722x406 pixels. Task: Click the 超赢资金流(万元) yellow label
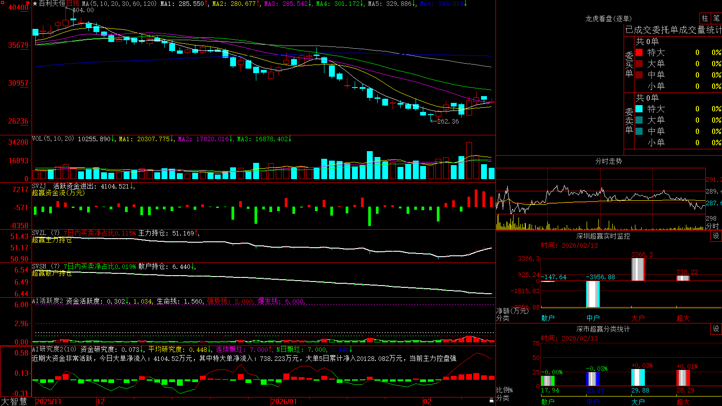point(58,193)
